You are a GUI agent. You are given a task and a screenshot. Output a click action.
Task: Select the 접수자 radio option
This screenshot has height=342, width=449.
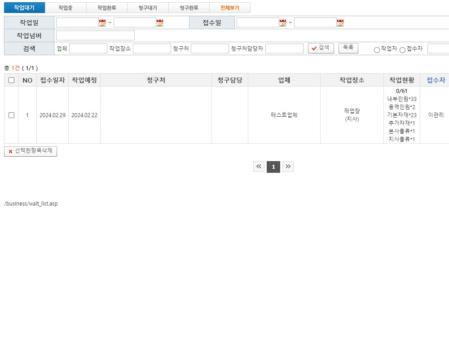tap(402, 50)
